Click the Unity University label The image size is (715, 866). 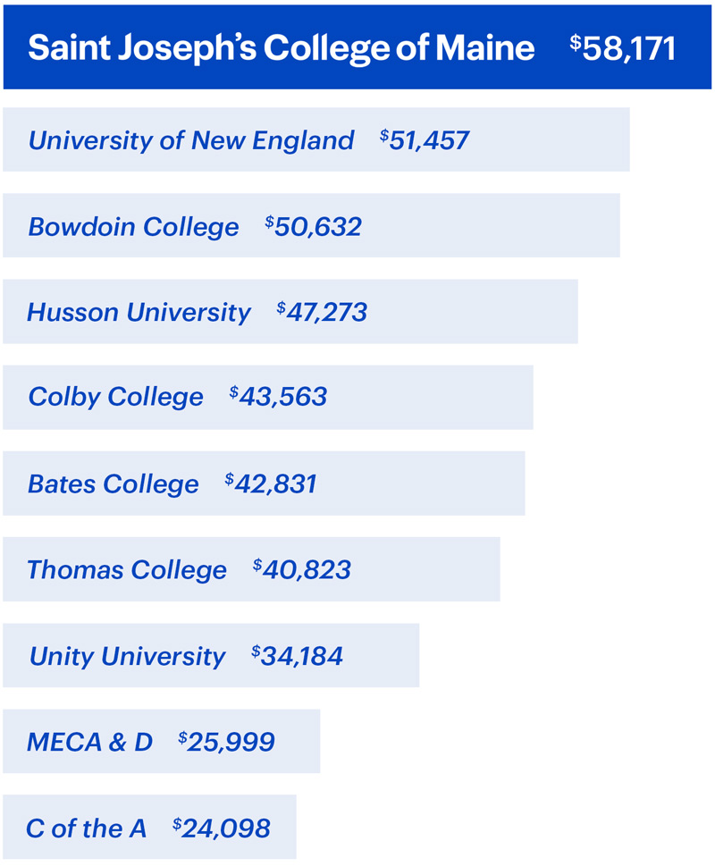[x=128, y=656]
